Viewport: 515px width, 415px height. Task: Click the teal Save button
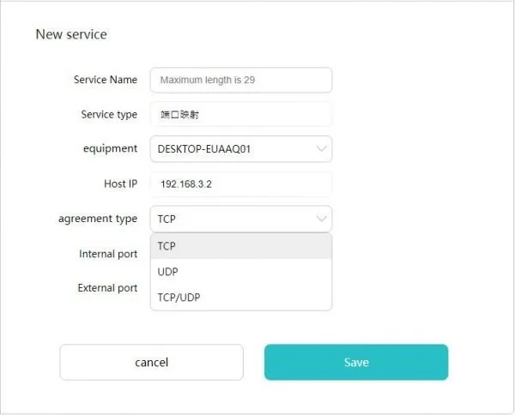(355, 362)
